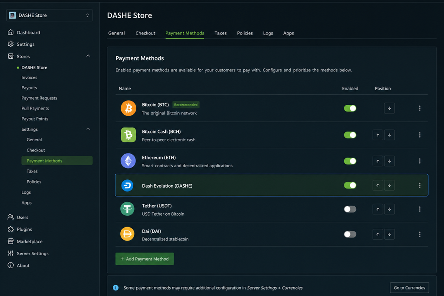Viewport: 444px width, 296px height.
Task: Open Plugins in the sidebar
Action: 20,229
